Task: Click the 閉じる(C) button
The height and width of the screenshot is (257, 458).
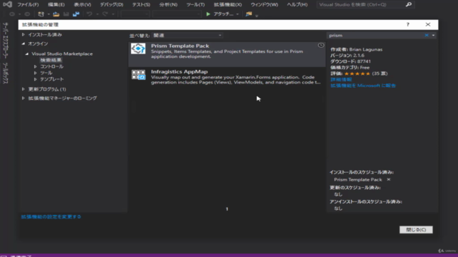Action: [x=416, y=230]
